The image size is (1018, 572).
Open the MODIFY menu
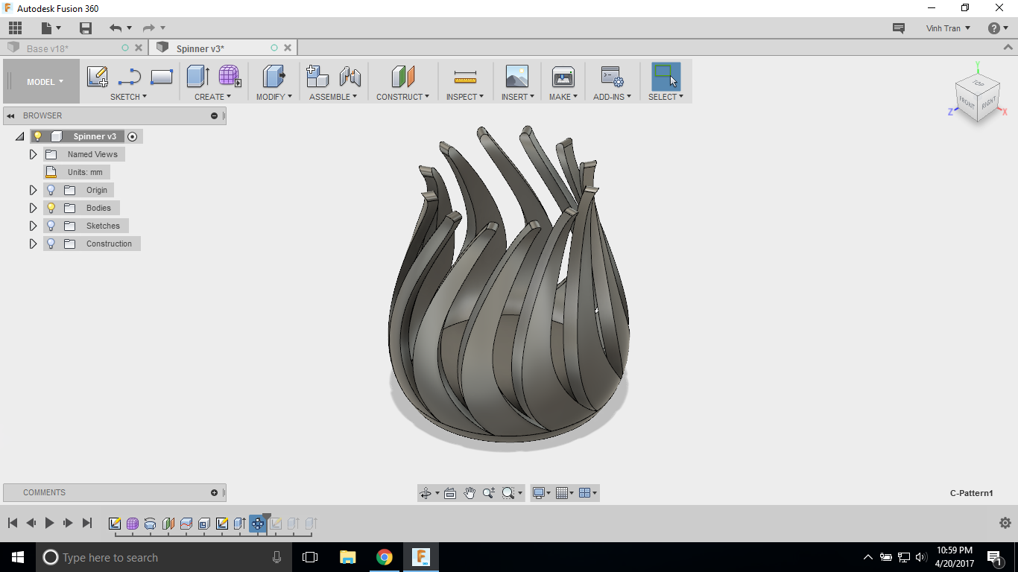click(274, 97)
